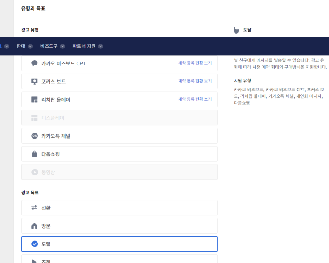Select 다음쇼핑 ad type

120,154
